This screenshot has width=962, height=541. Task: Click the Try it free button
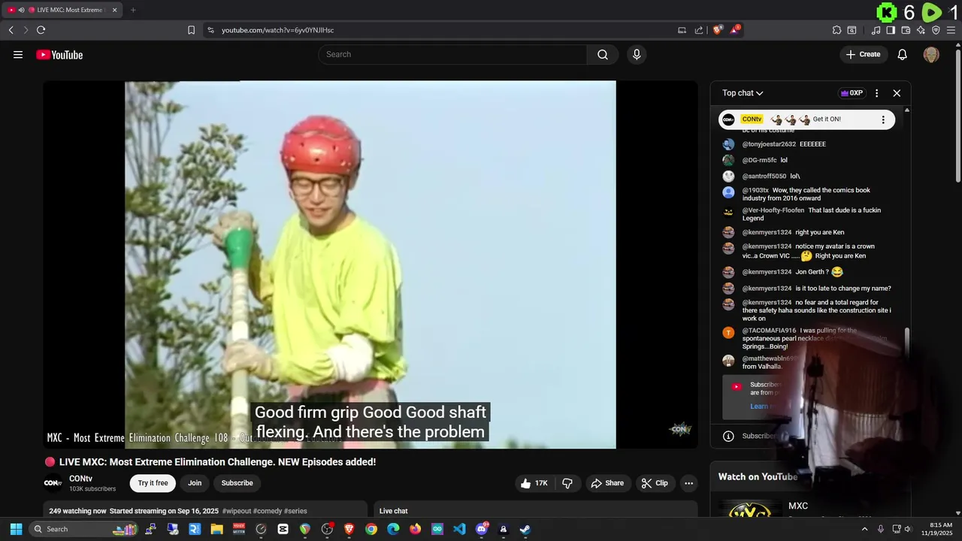pyautogui.click(x=153, y=483)
